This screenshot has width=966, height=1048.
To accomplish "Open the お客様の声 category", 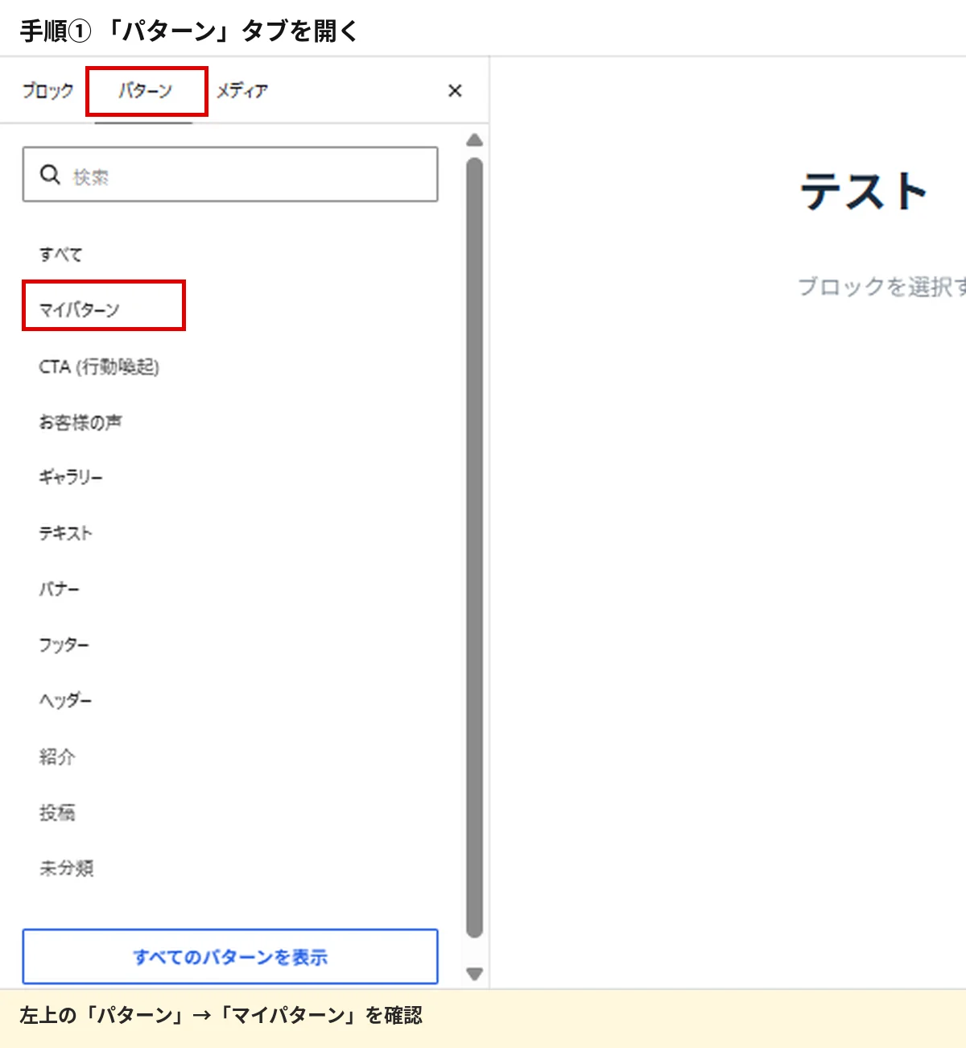I will (80, 422).
